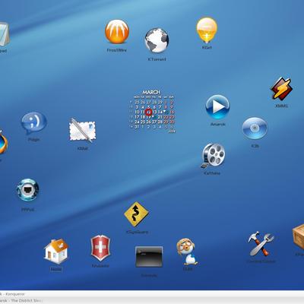Select the red-circled date 12 on calendar
Viewport: 304px width, 304px height.
pyautogui.click(x=149, y=112)
